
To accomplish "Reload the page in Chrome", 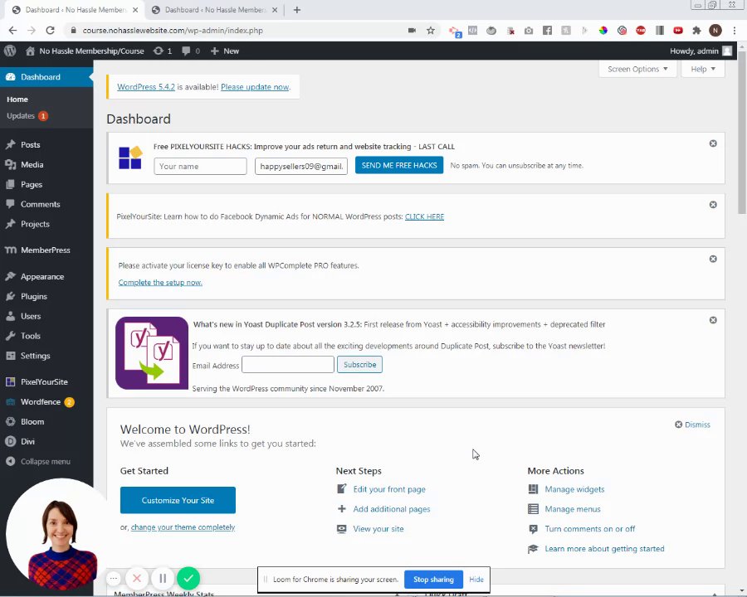I will click(50, 31).
